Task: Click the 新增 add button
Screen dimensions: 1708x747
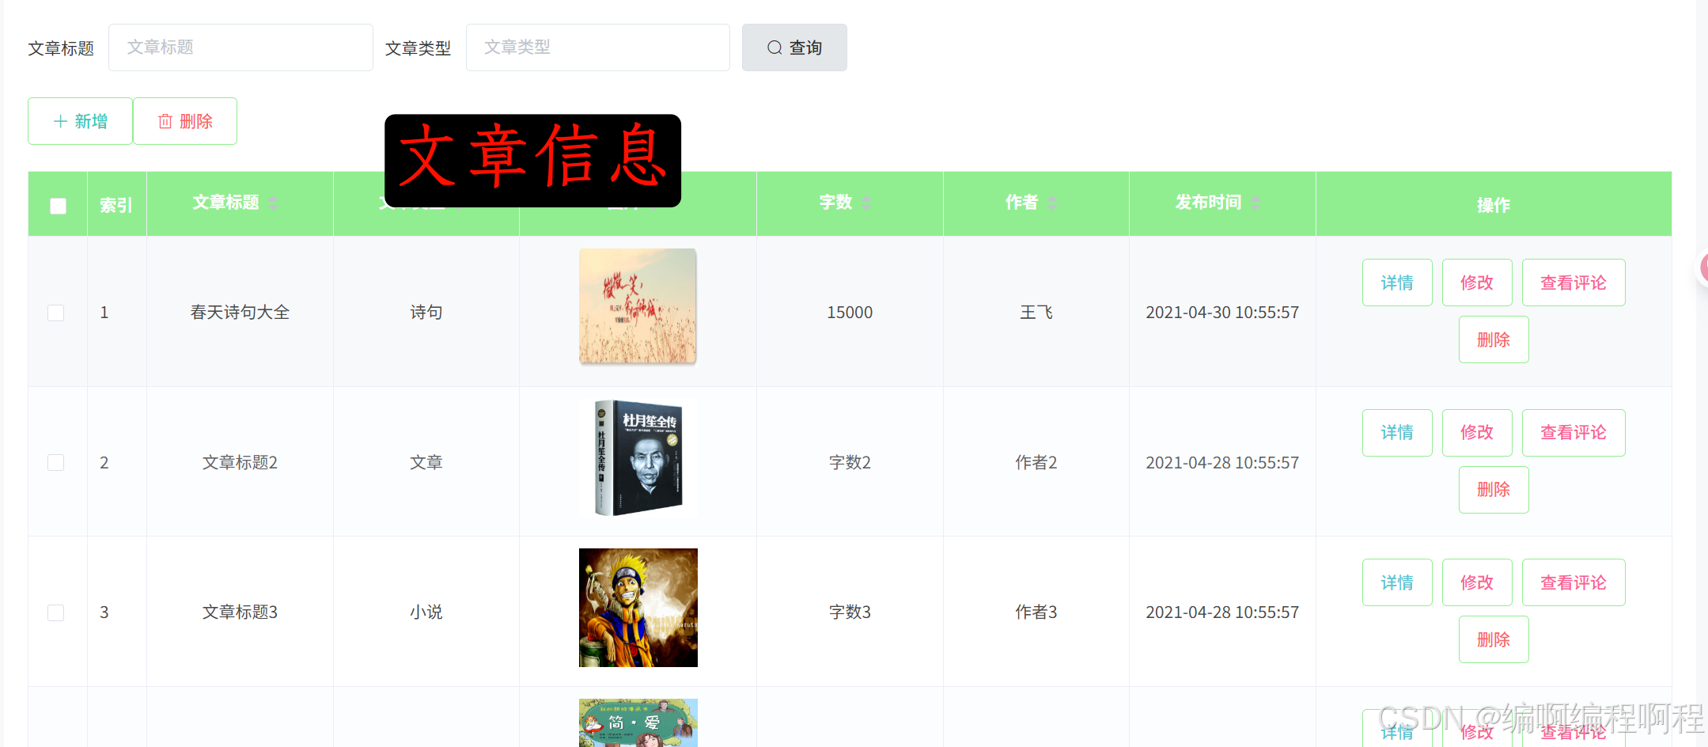Action: [80, 121]
